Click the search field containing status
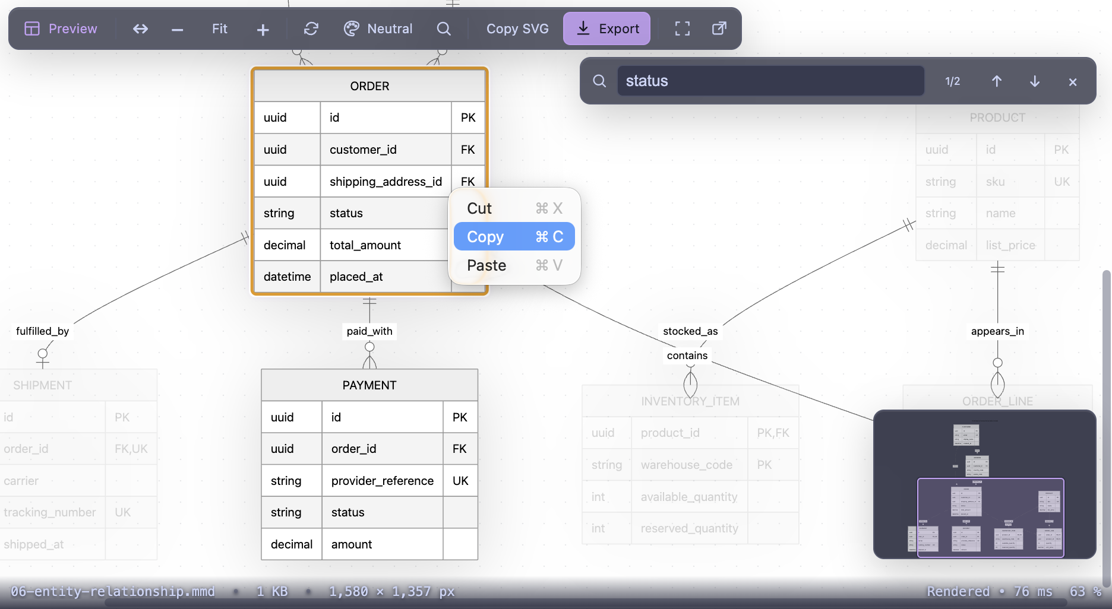This screenshot has width=1112, height=609. 770,81
